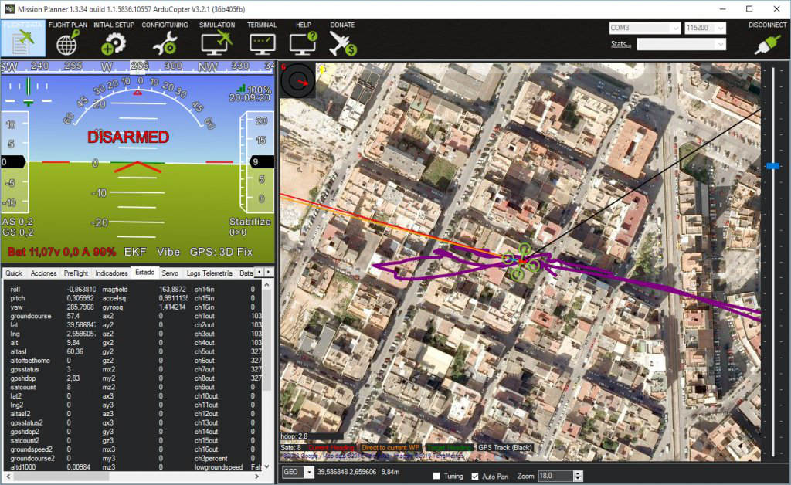Click the Disconnect plug icon
Image resolution: width=791 pixels, height=485 pixels.
767,40
